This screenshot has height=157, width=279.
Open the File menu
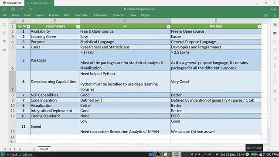(5, 15)
